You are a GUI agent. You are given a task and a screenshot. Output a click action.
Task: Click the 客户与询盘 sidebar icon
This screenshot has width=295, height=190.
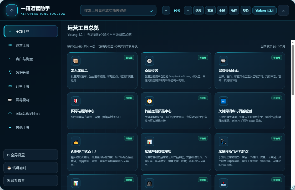point(10,59)
